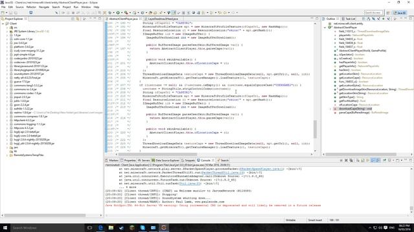Toggle Scroll Lock in Console toolbar

coord(363,160)
